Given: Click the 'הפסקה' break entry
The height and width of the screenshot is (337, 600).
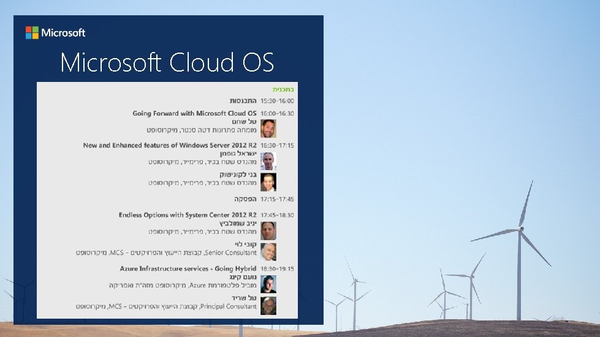Looking at the screenshot, I should pos(245,199).
